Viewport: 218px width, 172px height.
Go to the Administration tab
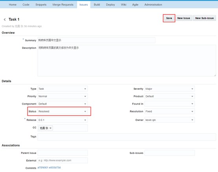click(x=153, y=5)
